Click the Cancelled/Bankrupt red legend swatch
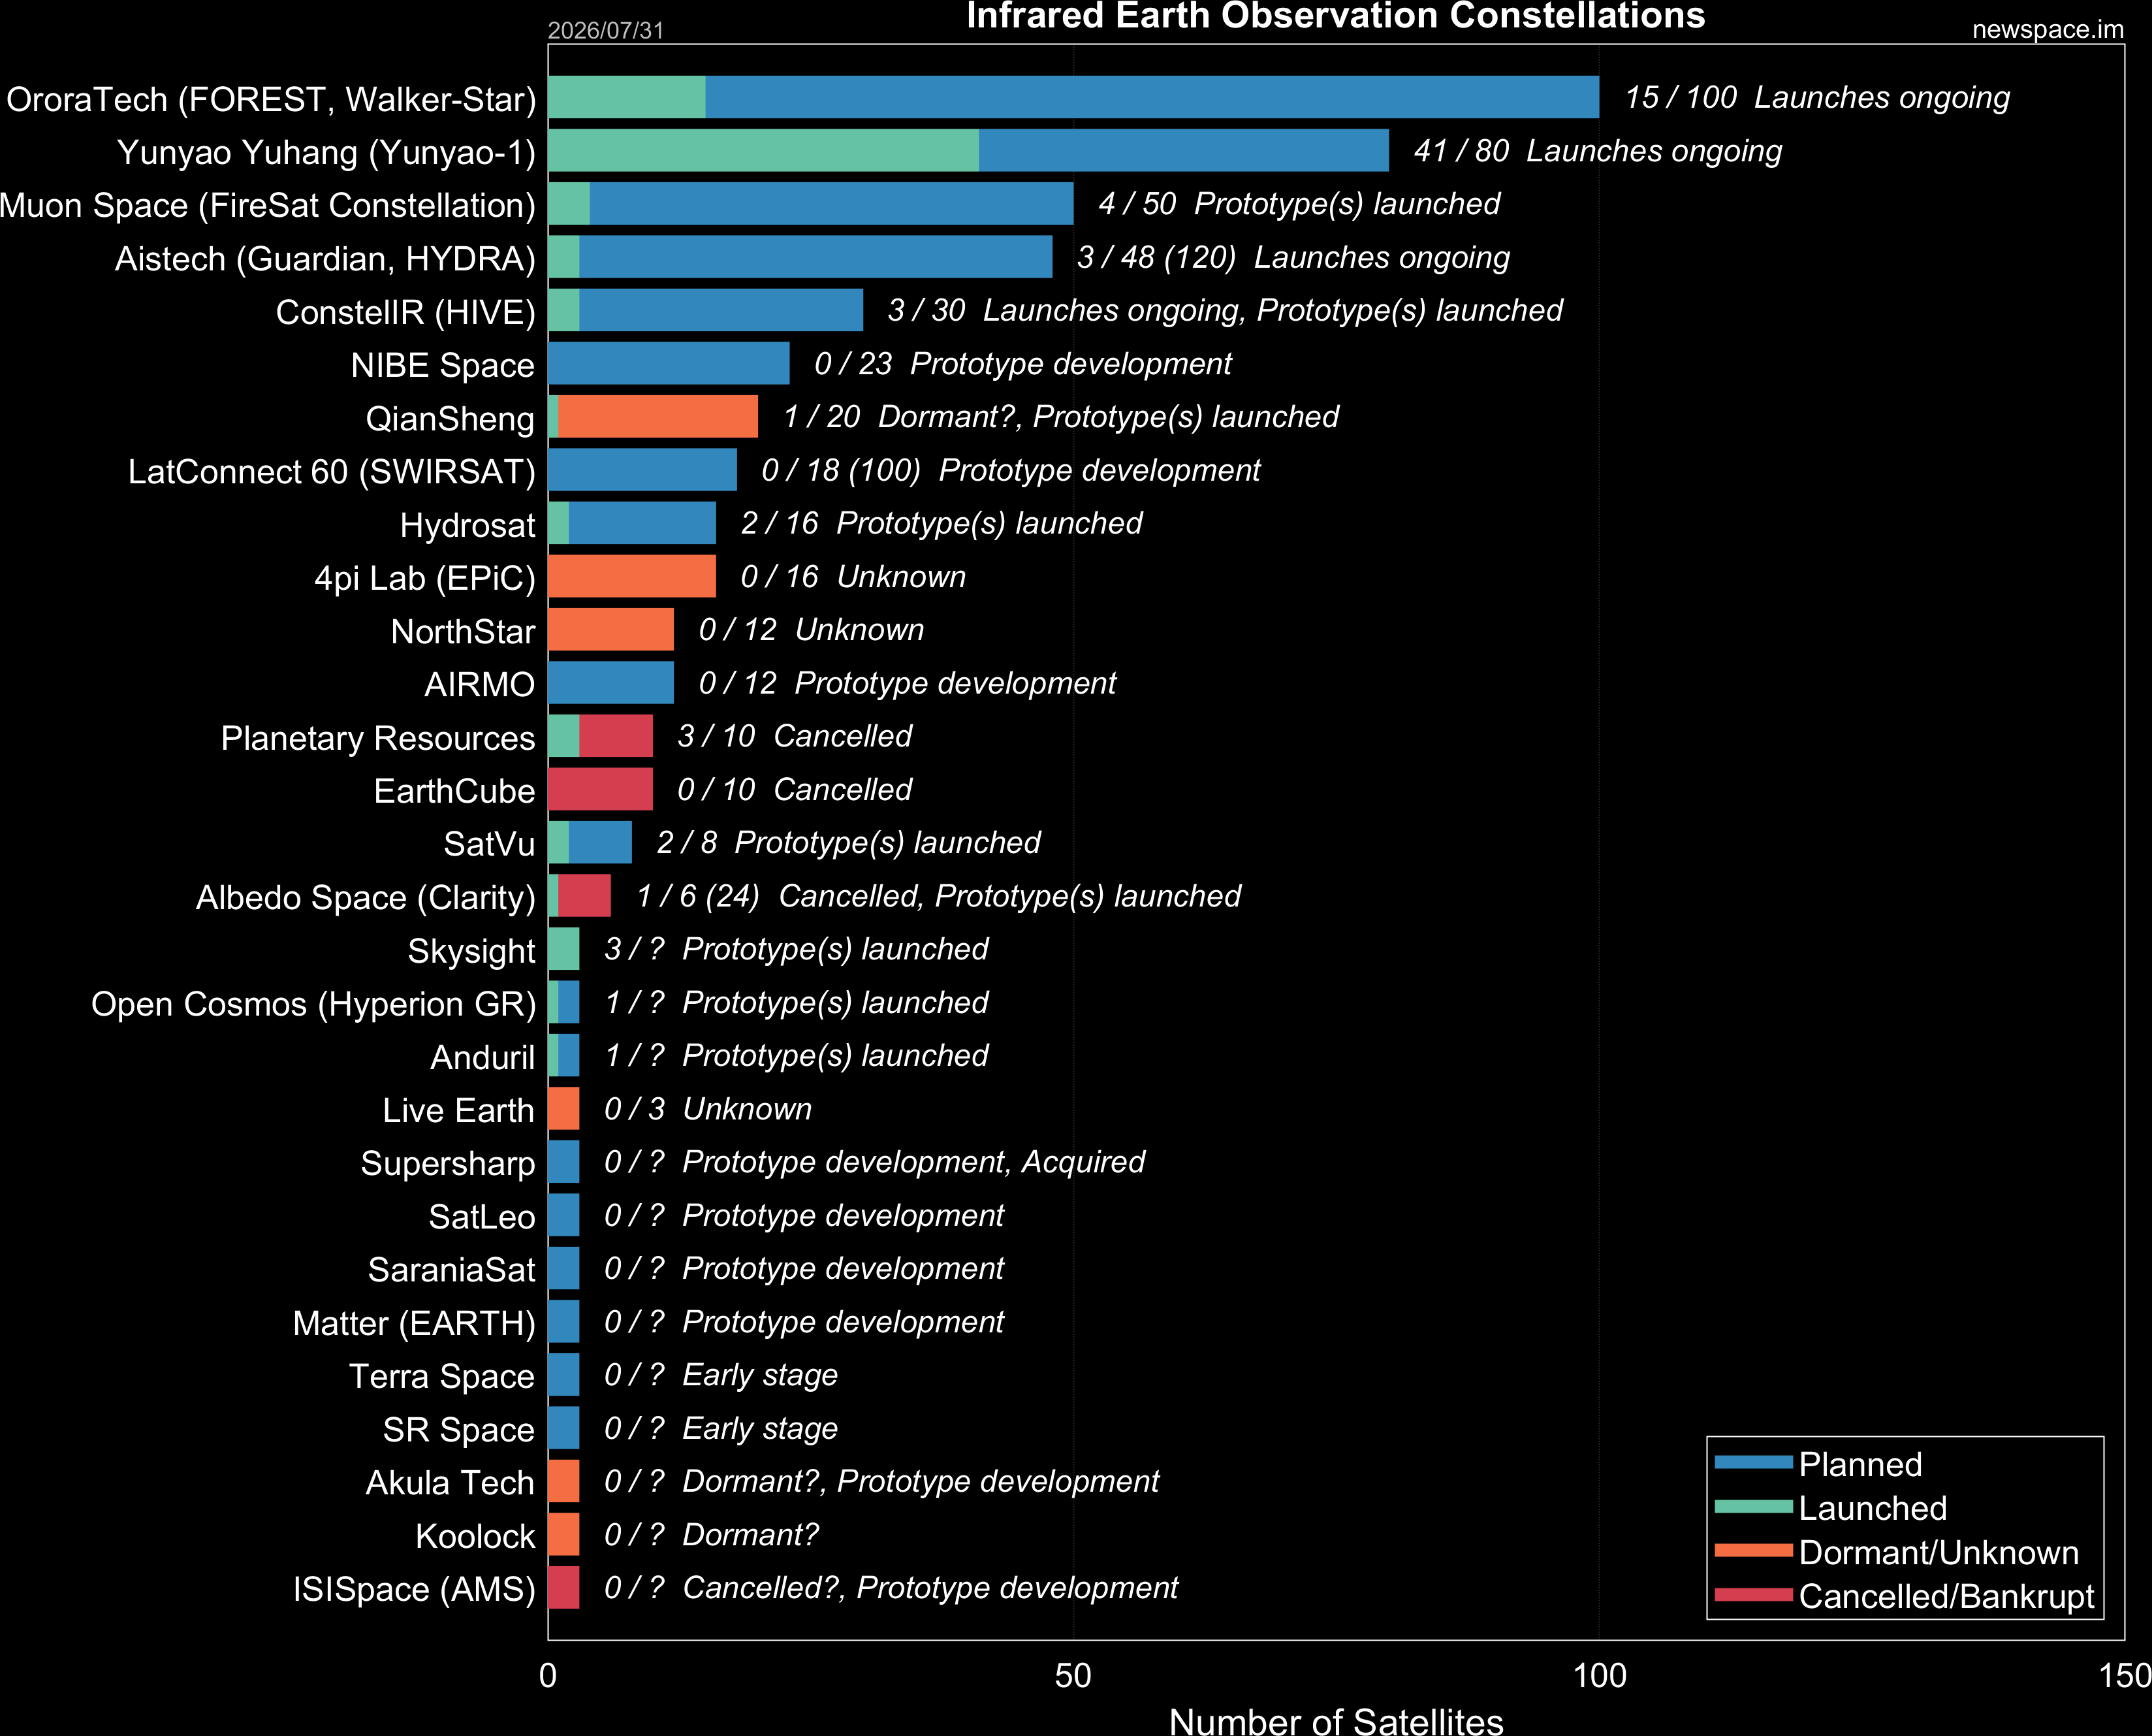 click(1753, 1594)
